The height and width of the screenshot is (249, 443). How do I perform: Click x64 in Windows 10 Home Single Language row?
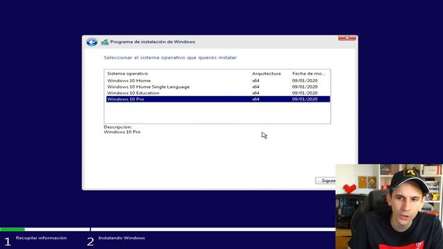(x=255, y=87)
